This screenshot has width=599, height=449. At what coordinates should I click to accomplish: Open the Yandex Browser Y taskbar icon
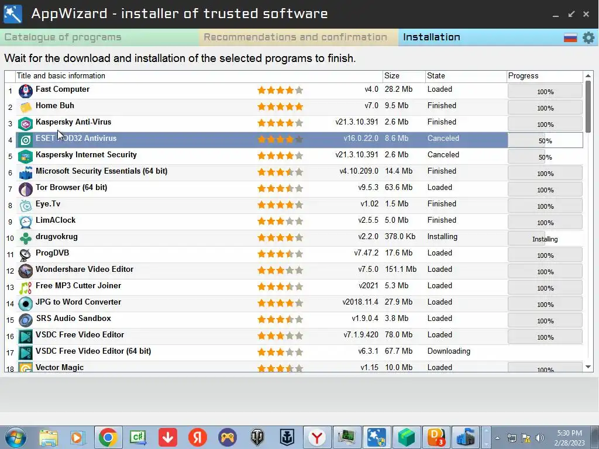(x=316, y=437)
